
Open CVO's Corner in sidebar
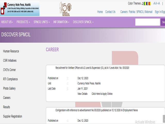pyautogui.click(x=10, y=70)
